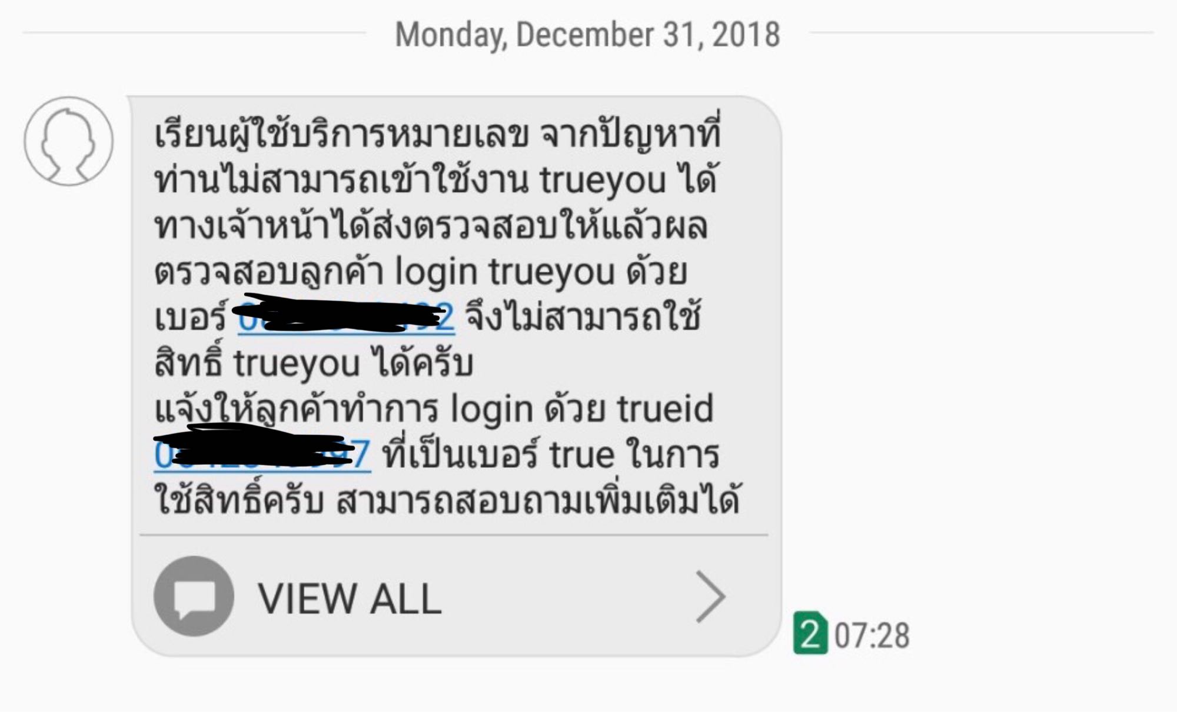Select the text ทางเจ้าหน้าได้ส่งตรวจสอบให้แล้วผล
1177x712 pixels.
(431, 227)
